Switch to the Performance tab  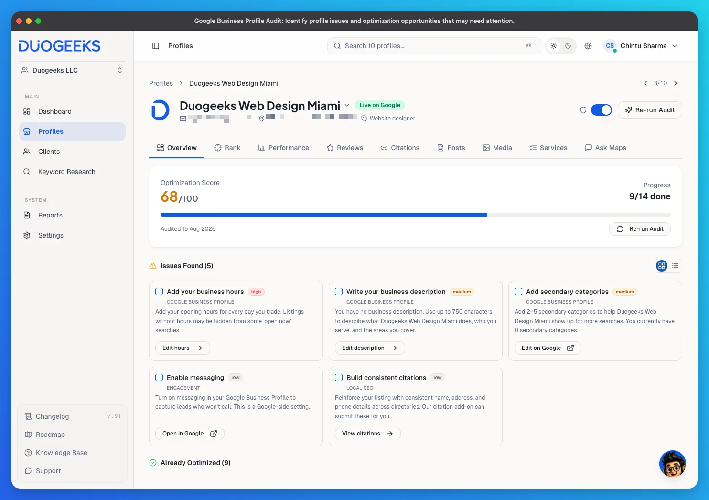[x=284, y=148]
